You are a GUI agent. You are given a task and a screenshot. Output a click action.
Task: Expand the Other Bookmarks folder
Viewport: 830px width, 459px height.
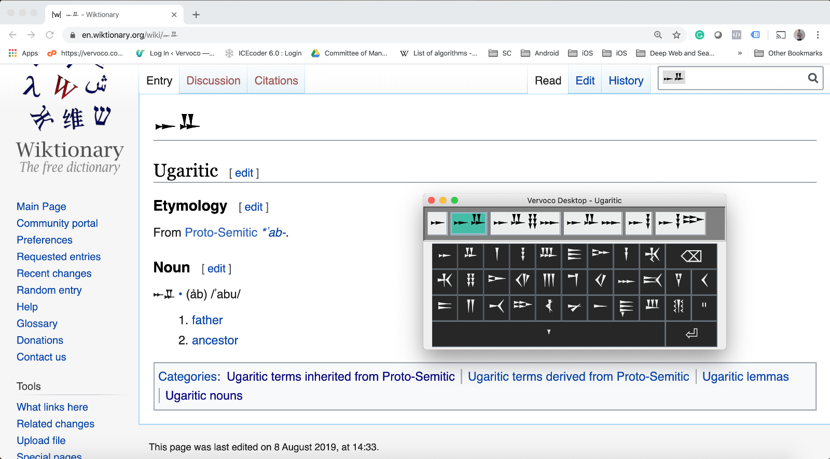click(789, 53)
